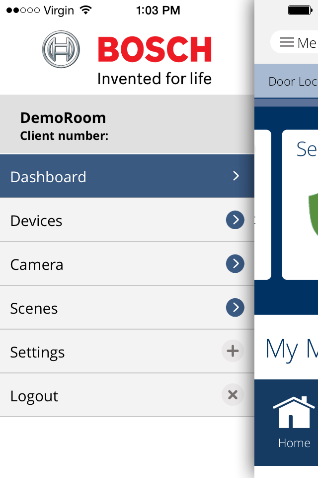
Task: Tap the Home house icon
Action: click(x=294, y=413)
